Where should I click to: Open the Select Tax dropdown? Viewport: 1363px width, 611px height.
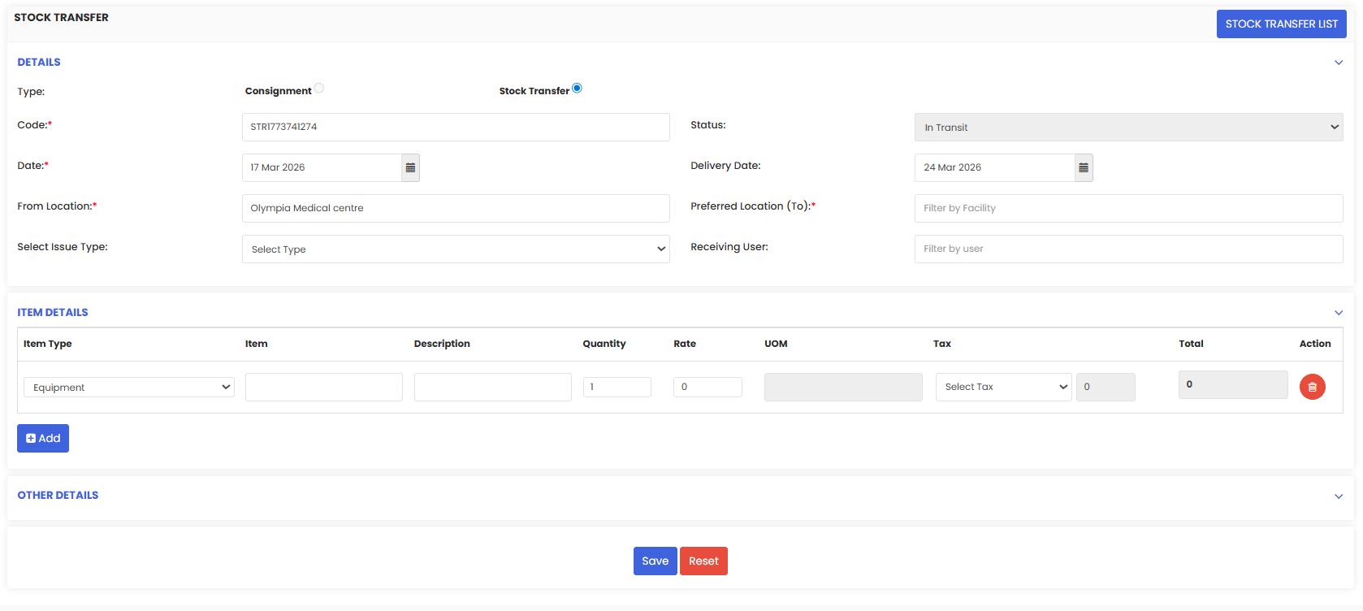pos(1003,387)
